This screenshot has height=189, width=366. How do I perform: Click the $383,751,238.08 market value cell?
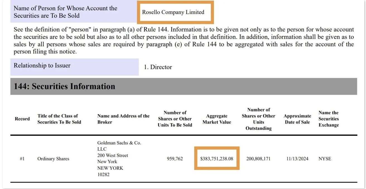[x=217, y=159]
